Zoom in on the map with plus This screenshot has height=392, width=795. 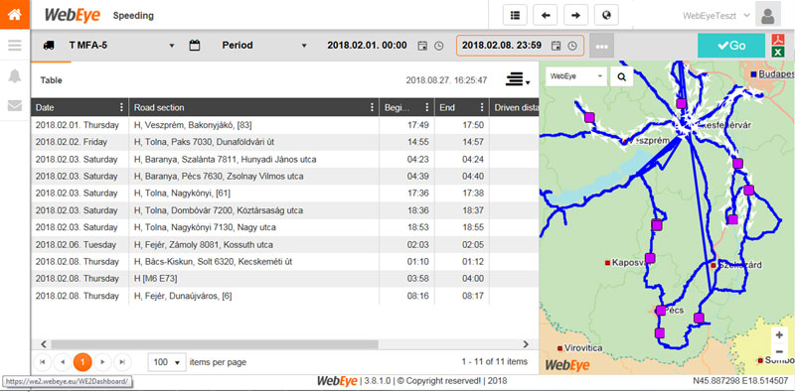[x=780, y=334]
